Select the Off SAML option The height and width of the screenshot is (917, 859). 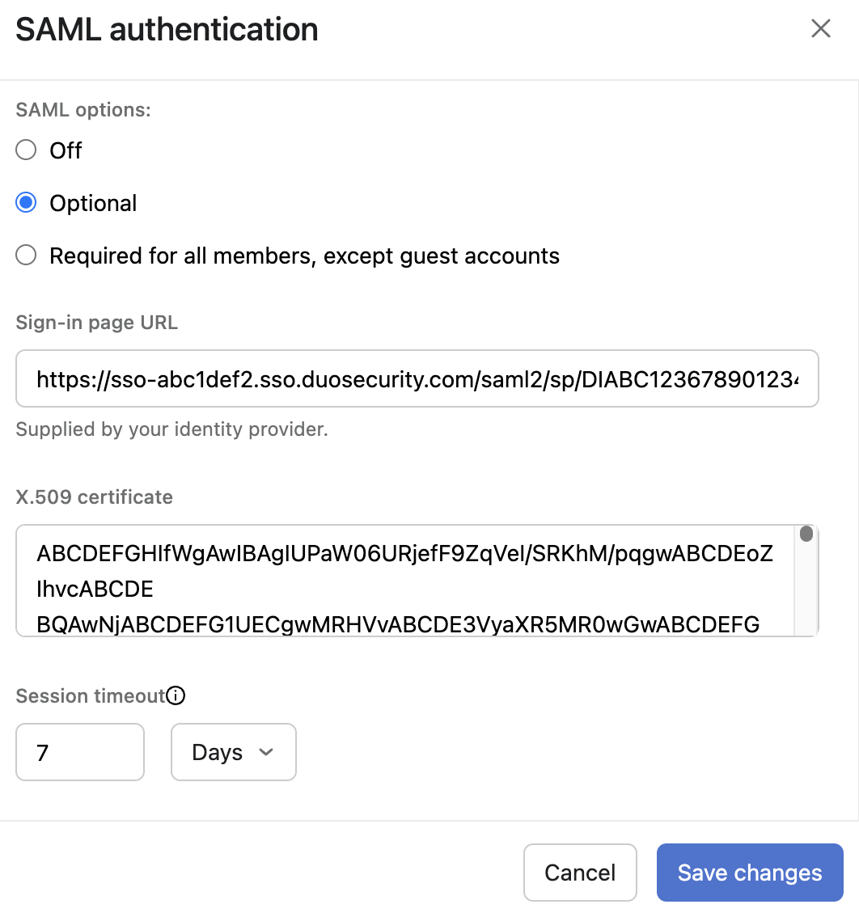click(x=25, y=150)
